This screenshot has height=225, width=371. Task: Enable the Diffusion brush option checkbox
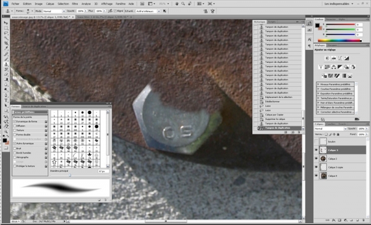coord(15,126)
